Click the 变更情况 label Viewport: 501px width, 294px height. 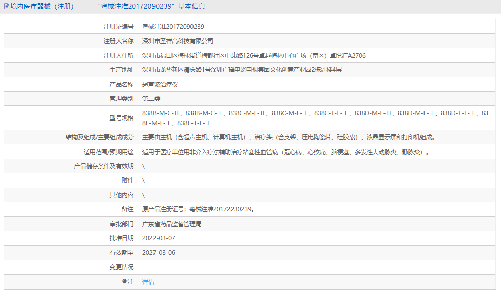tap(122, 267)
